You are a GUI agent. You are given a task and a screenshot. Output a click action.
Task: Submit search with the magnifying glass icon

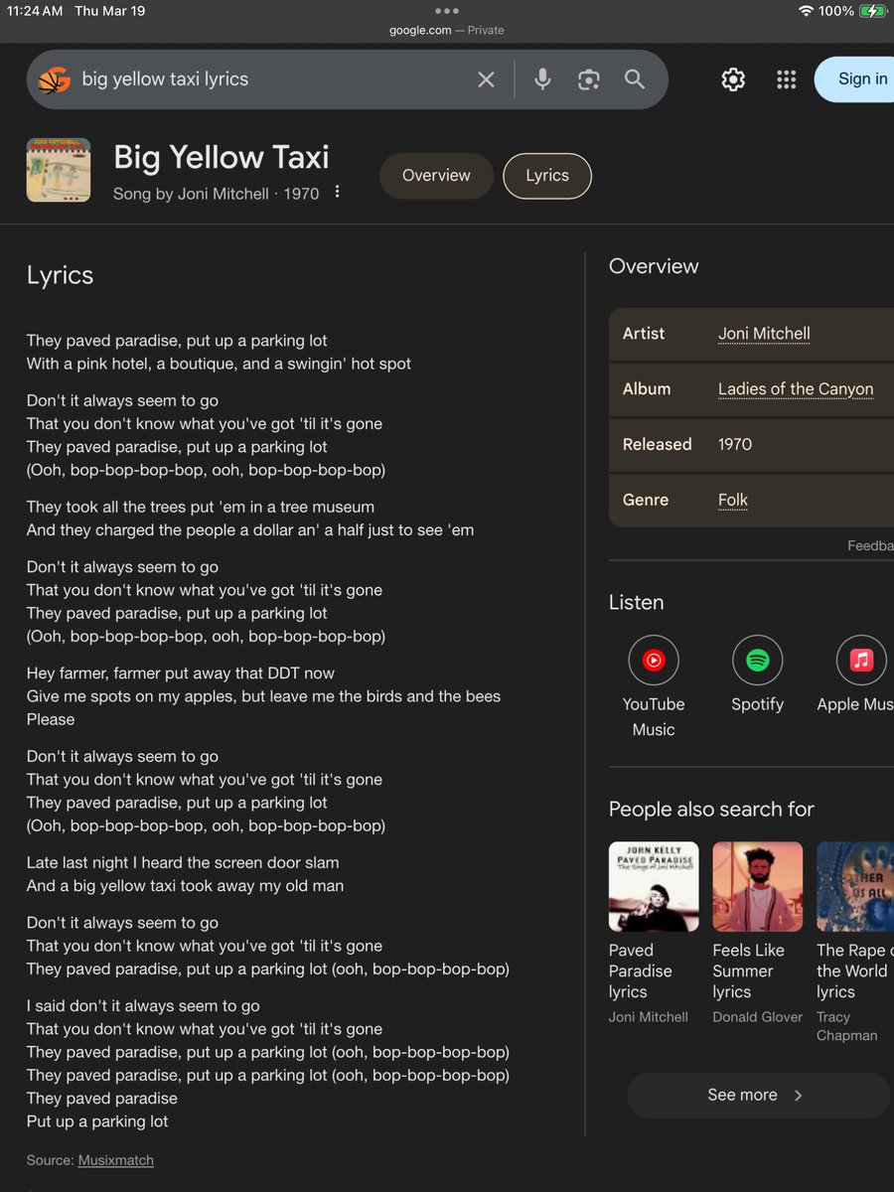click(x=635, y=79)
